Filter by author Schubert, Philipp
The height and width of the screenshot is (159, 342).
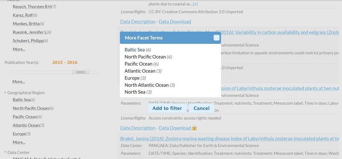(x=28, y=40)
